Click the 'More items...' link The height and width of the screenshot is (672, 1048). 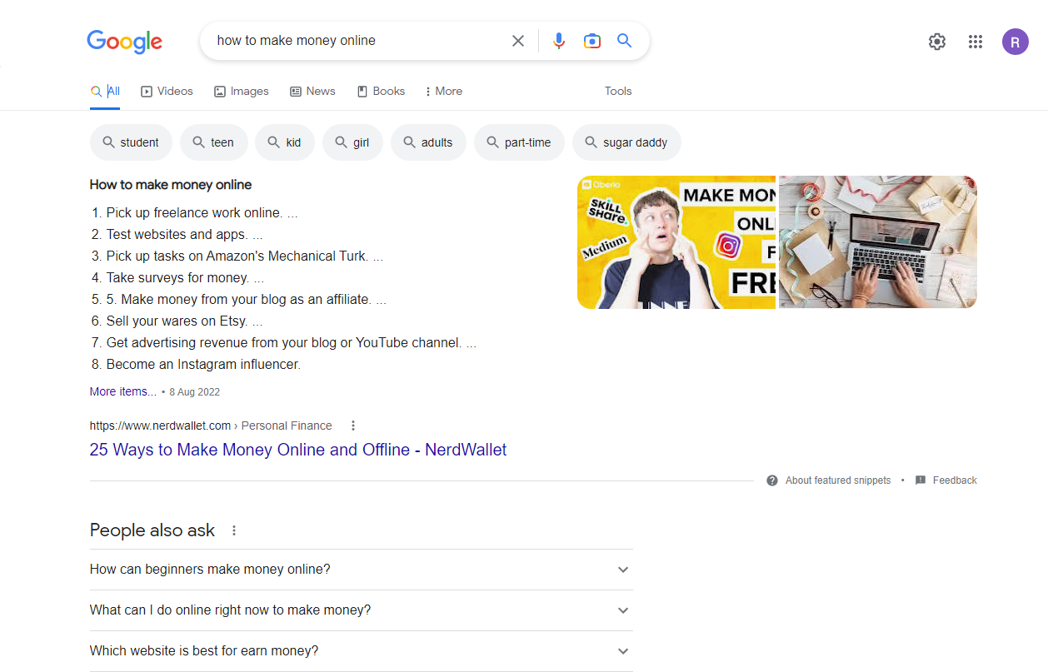[x=123, y=391]
